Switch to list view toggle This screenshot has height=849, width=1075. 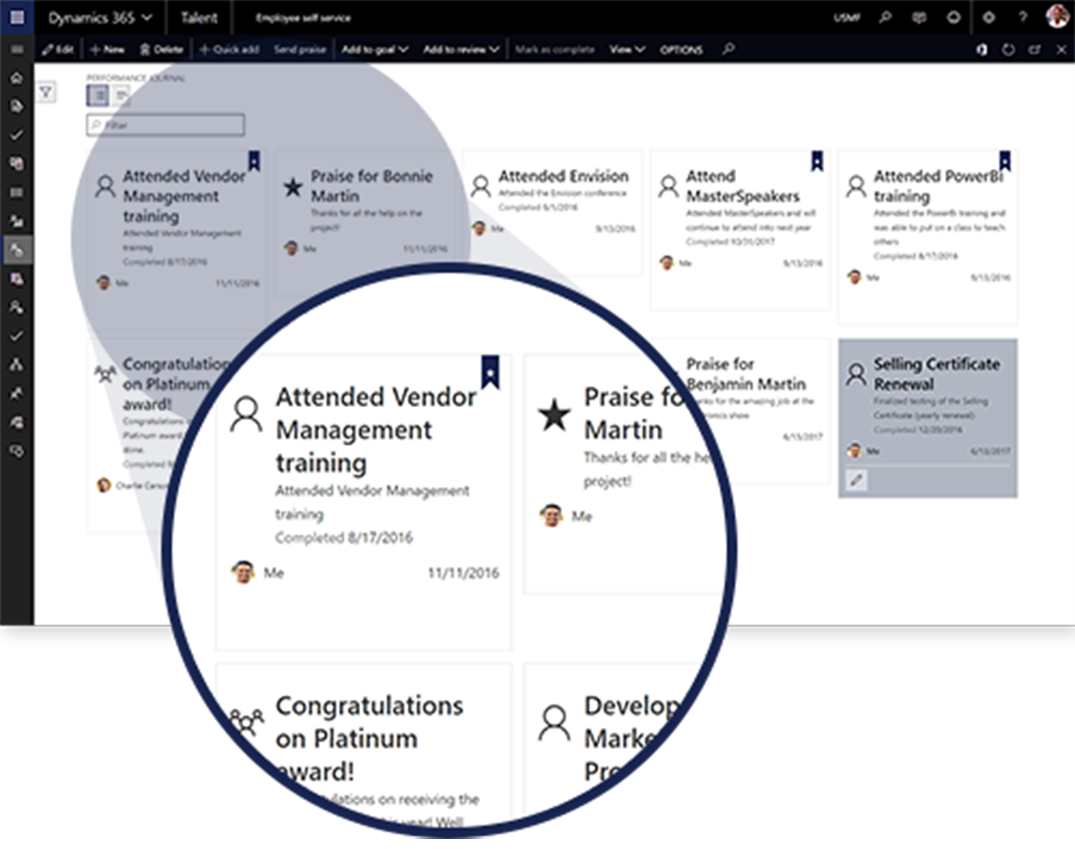click(x=121, y=95)
